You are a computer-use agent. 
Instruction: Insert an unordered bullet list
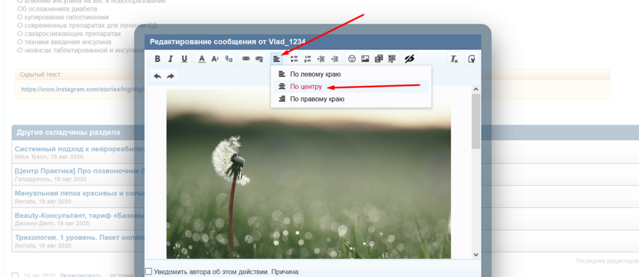294,59
